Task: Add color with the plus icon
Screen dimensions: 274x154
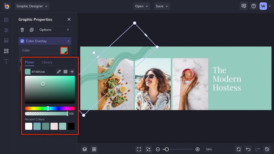Action: pos(72,71)
